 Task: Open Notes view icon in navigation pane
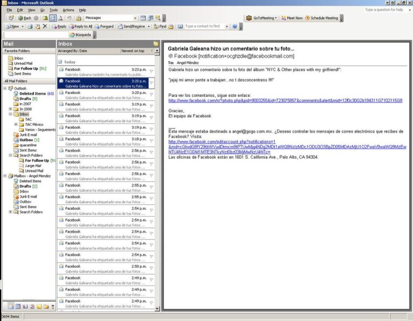click(x=39, y=306)
